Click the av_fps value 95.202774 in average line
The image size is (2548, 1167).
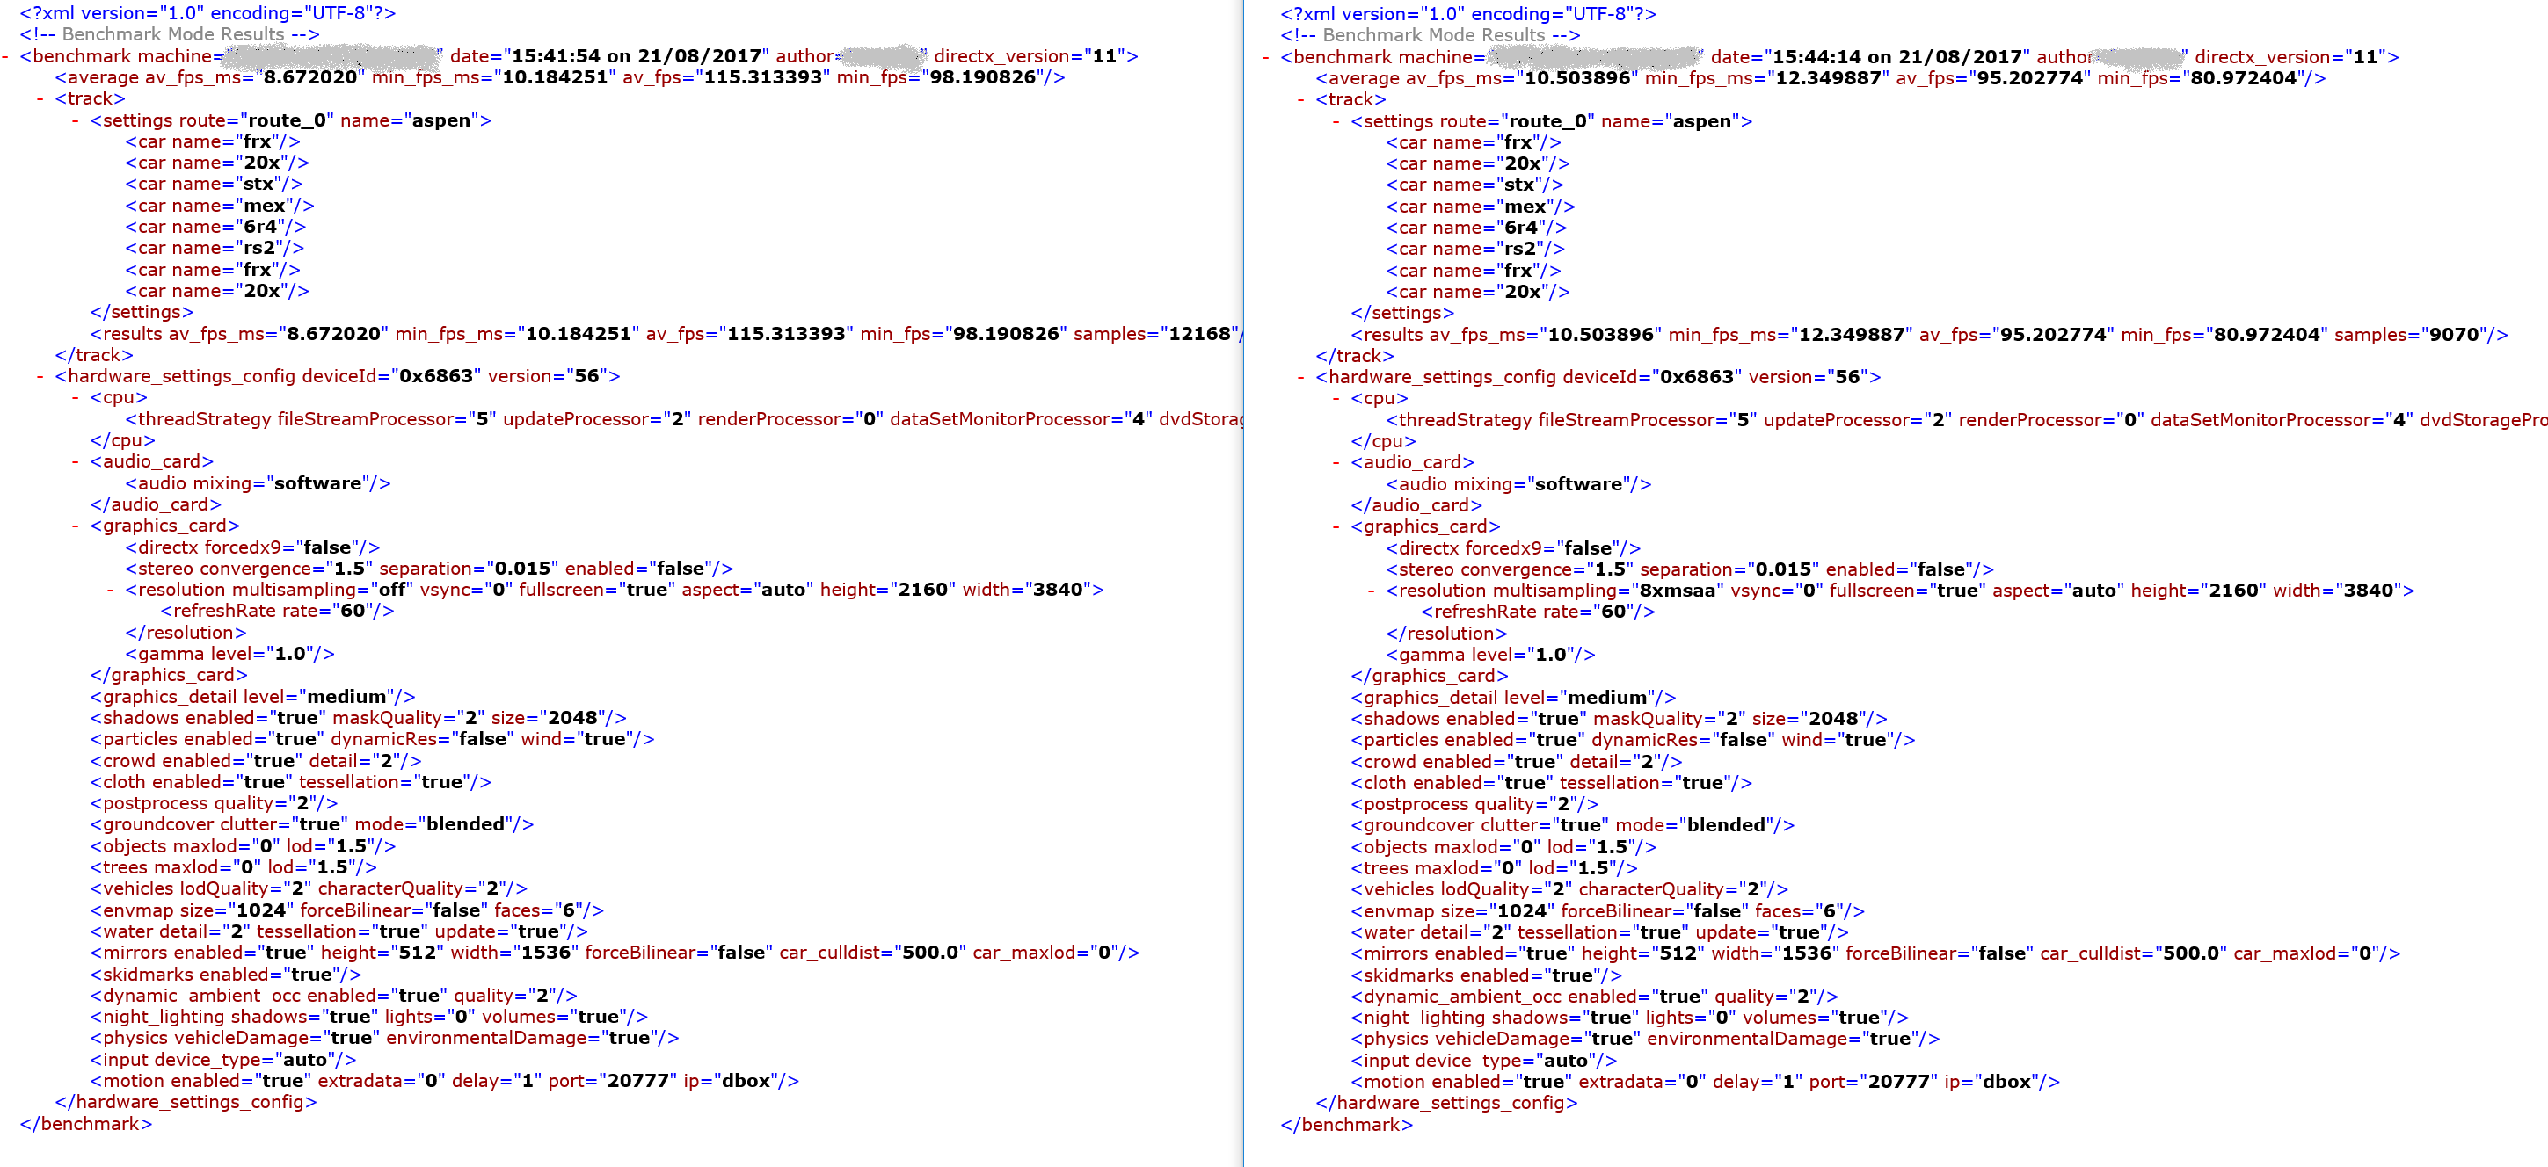click(x=2027, y=78)
